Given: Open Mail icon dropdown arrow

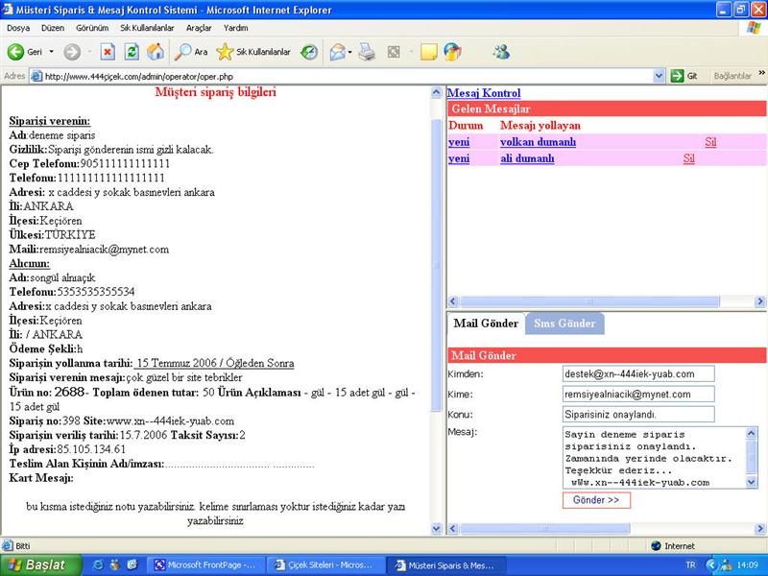Looking at the screenshot, I should pos(349,52).
